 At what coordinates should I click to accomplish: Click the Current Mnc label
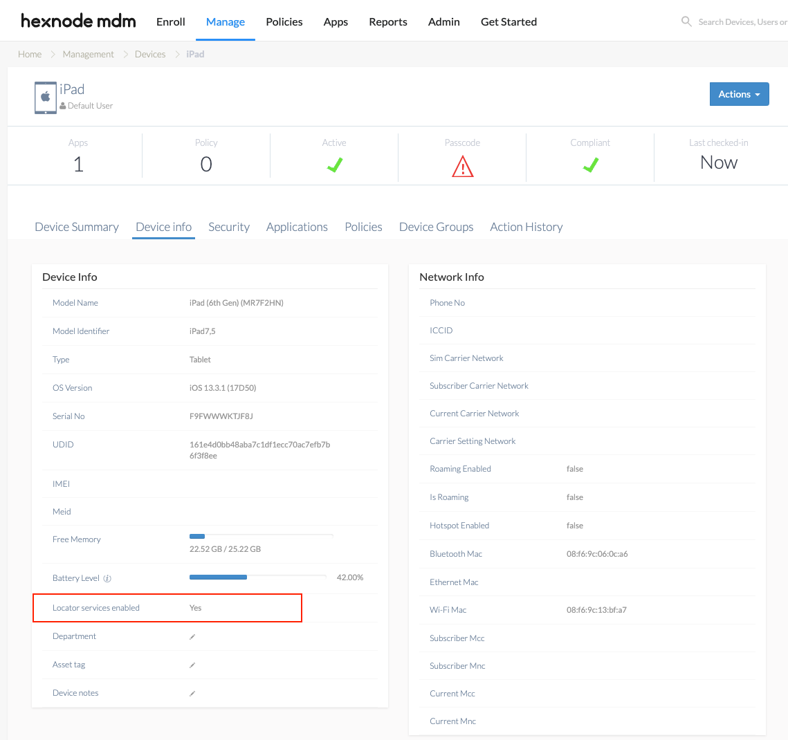[x=452, y=721]
